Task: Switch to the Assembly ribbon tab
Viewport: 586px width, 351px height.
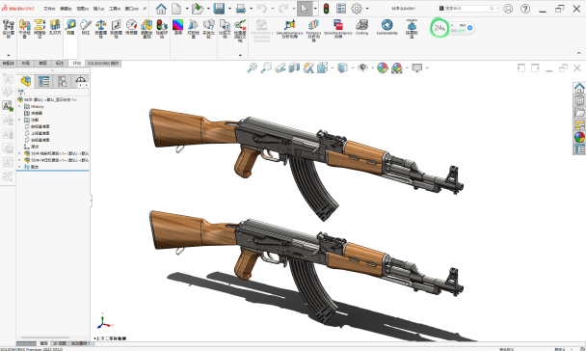Action: 9,64
